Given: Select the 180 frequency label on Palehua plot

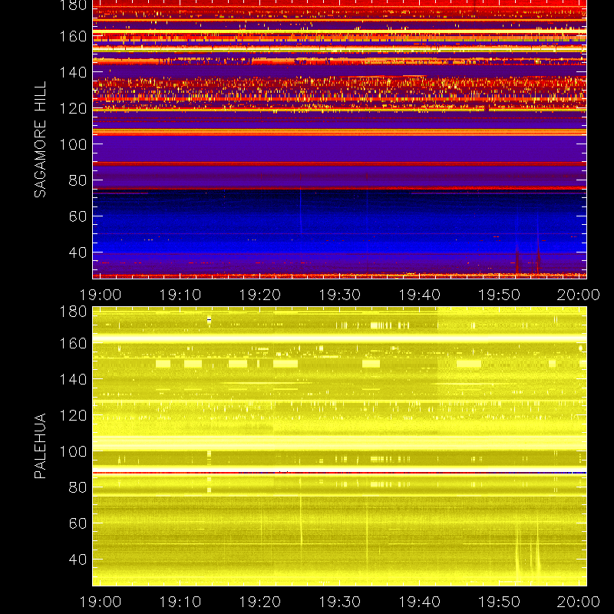Looking at the screenshot, I should pos(73,312).
